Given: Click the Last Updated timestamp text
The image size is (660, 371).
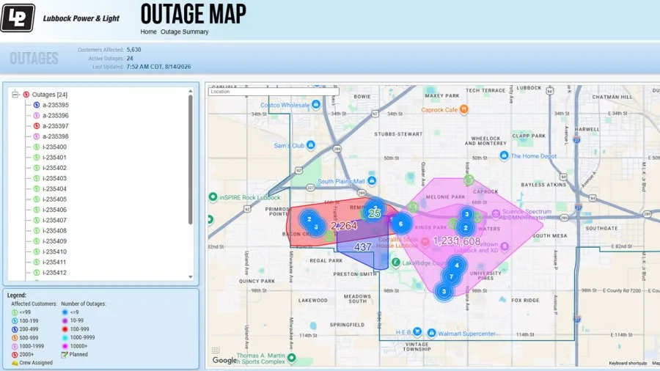Looking at the screenshot, I should (x=158, y=67).
